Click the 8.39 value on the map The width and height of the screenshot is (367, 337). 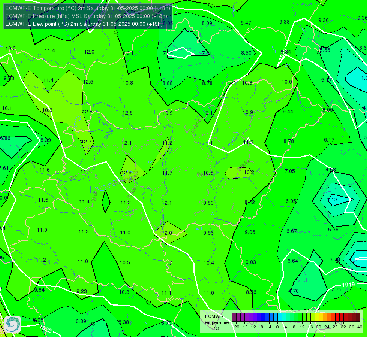coord(46,140)
